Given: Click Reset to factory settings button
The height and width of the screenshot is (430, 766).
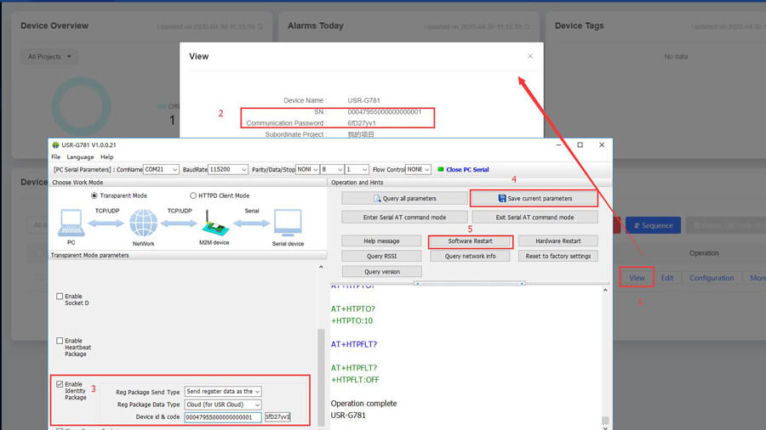Looking at the screenshot, I should (x=557, y=256).
